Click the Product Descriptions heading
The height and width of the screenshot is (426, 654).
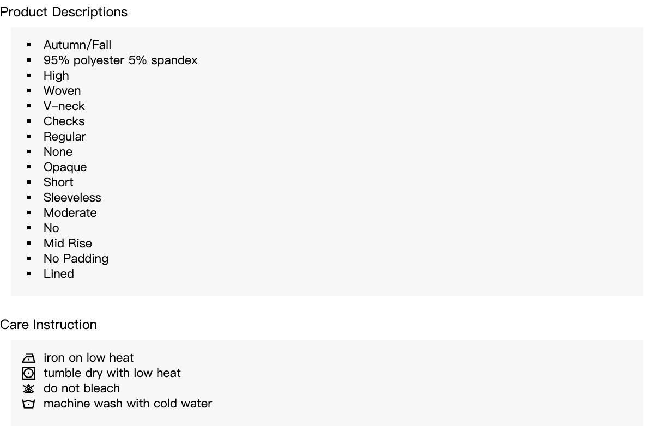64,12
